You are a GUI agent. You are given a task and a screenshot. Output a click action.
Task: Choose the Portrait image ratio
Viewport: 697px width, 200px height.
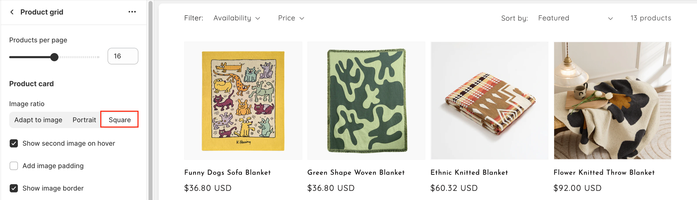(84, 120)
